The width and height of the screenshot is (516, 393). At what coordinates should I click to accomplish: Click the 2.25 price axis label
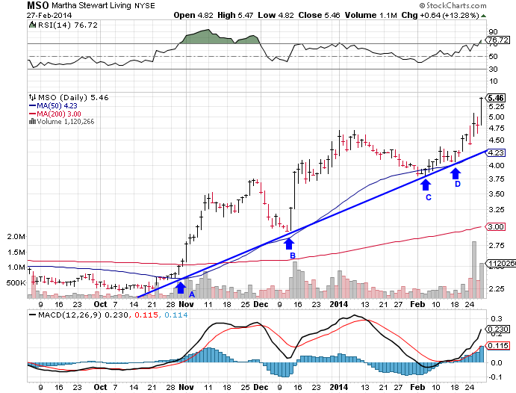pyautogui.click(x=497, y=289)
